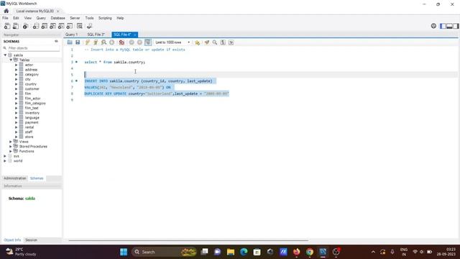Create a new stored procedure toolbar icon
Viewport: 460px width, 259px height.
[61, 26]
